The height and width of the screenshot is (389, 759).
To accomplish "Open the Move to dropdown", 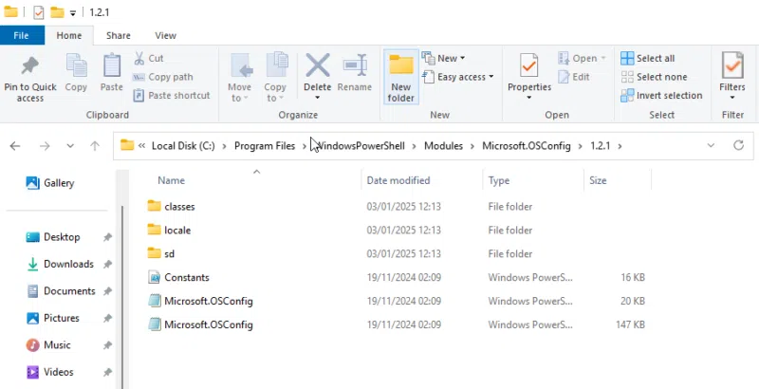I will click(240, 79).
